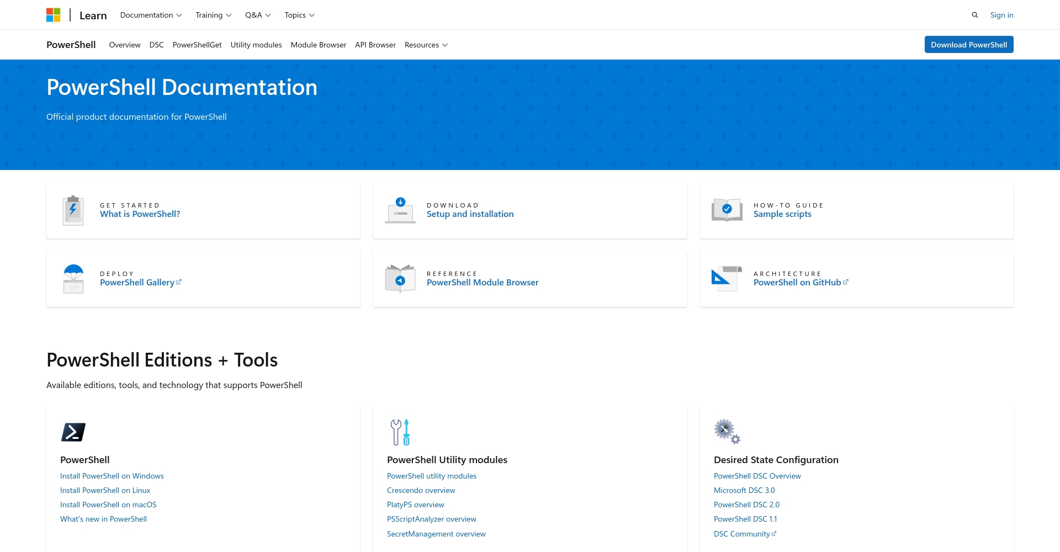Click the Download laptop icon
Image resolution: width=1060 pixels, height=552 pixels.
pos(400,211)
